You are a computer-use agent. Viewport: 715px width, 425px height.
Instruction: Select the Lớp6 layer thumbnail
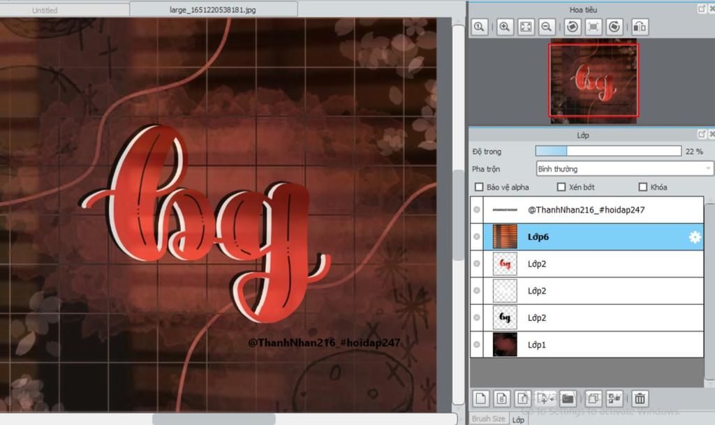pyautogui.click(x=505, y=237)
